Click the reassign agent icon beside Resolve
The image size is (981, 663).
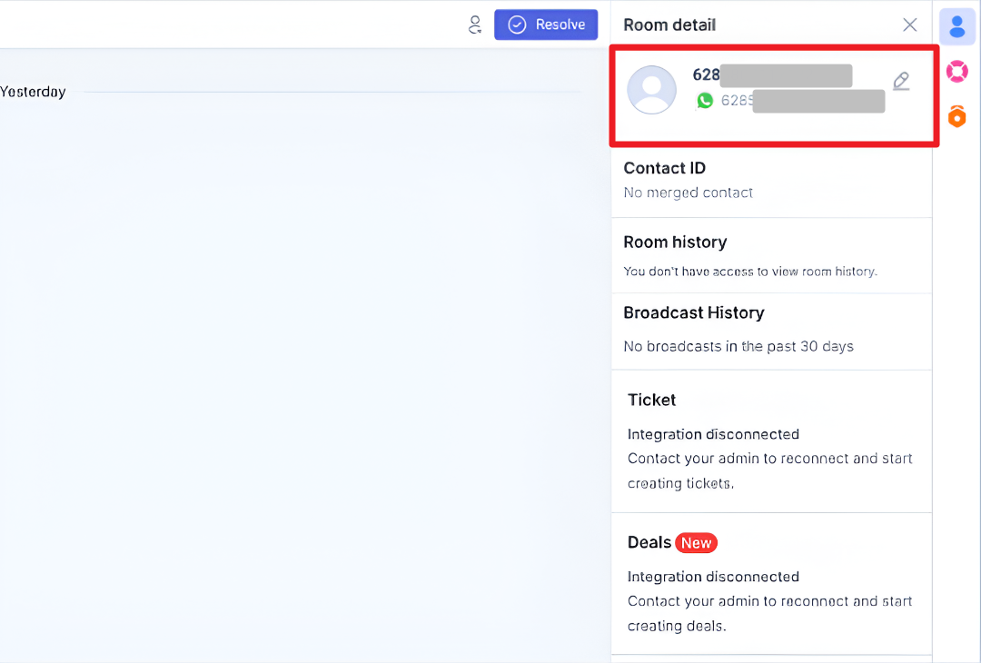(x=474, y=25)
